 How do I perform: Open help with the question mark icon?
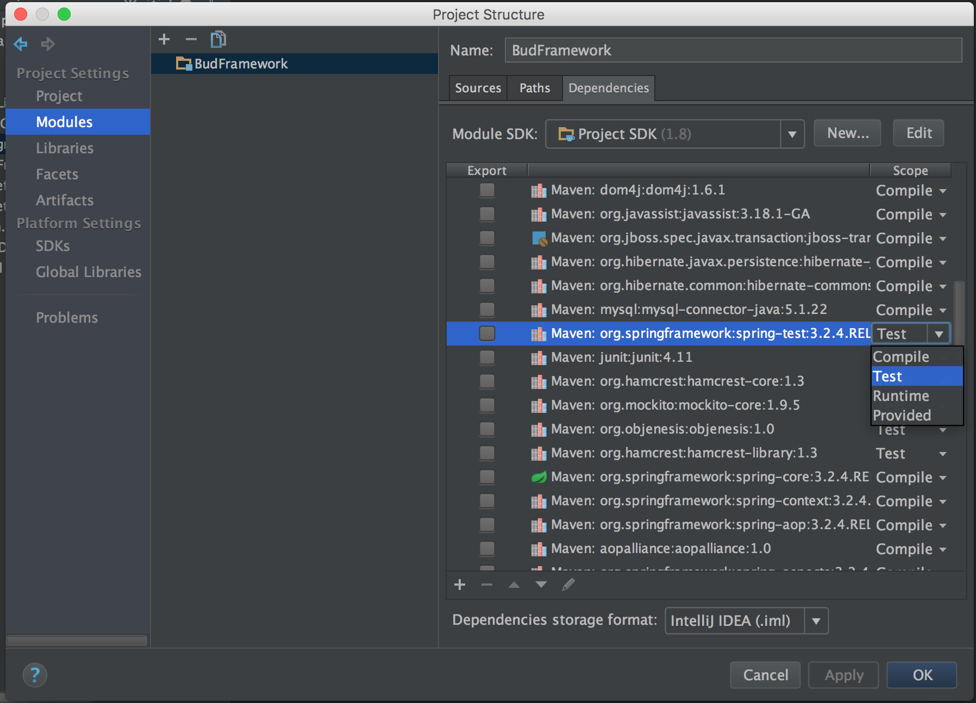35,675
